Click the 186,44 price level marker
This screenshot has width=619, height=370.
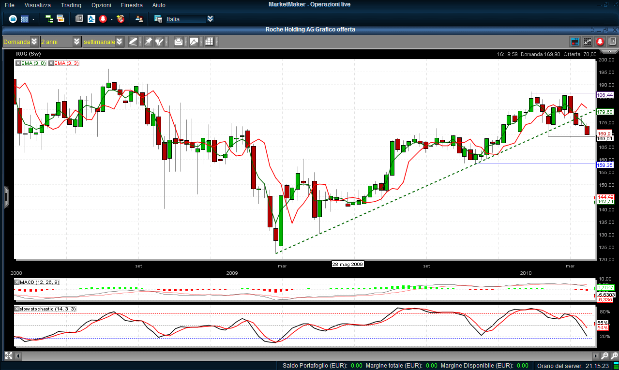605,95
